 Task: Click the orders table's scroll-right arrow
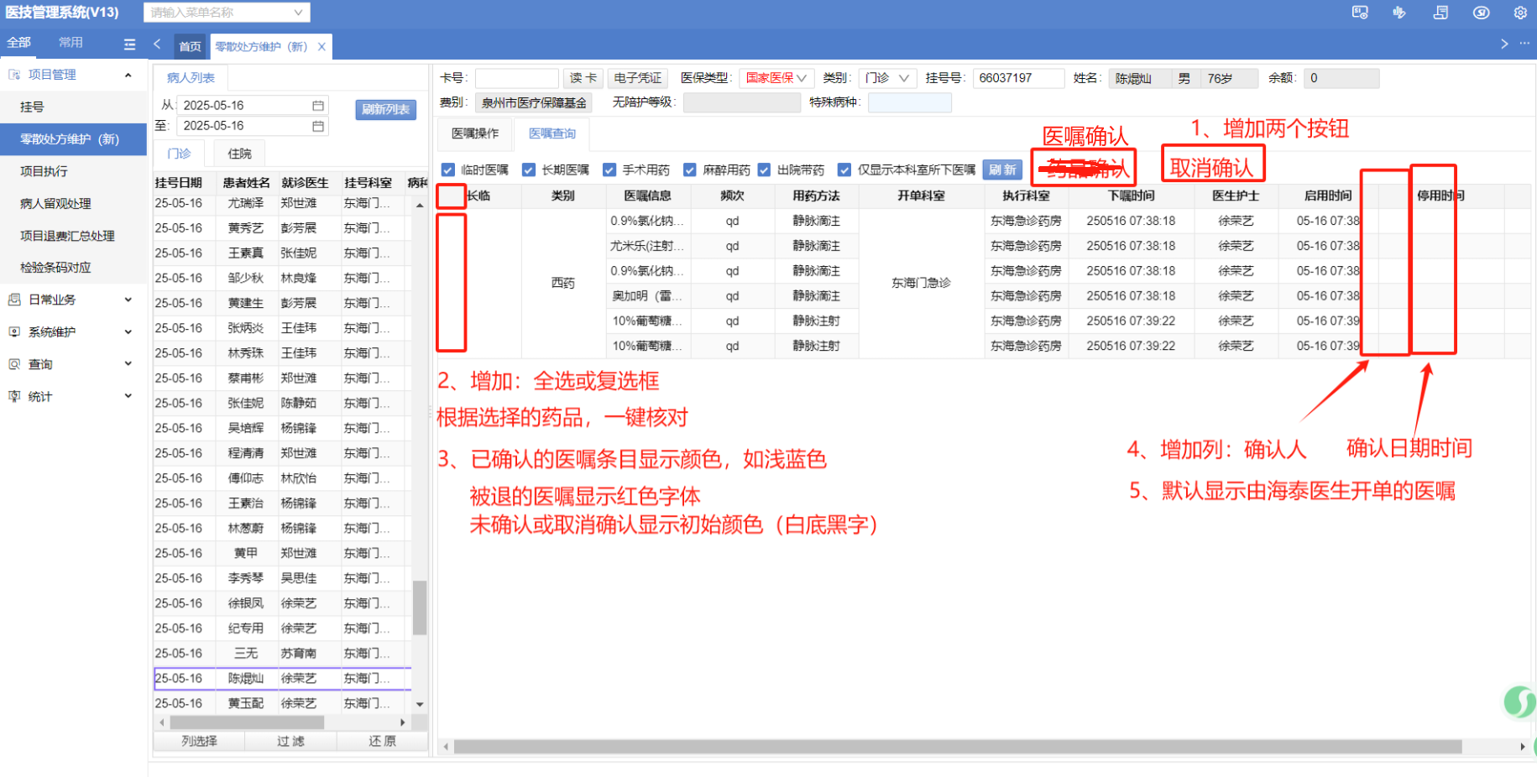click(1523, 747)
